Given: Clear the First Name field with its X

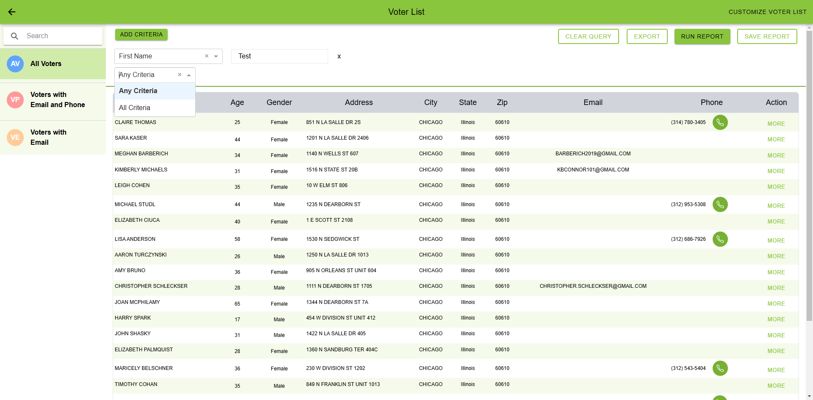Looking at the screenshot, I should 207,56.
